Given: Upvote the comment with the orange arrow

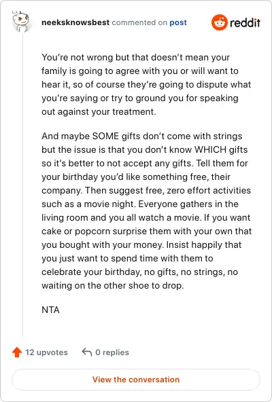Looking at the screenshot, I should [17, 352].
